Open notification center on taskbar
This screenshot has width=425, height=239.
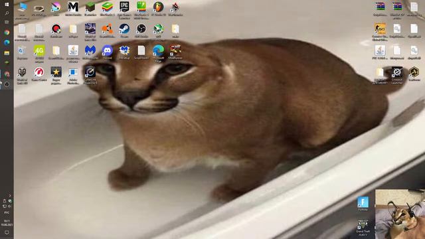click(7, 232)
